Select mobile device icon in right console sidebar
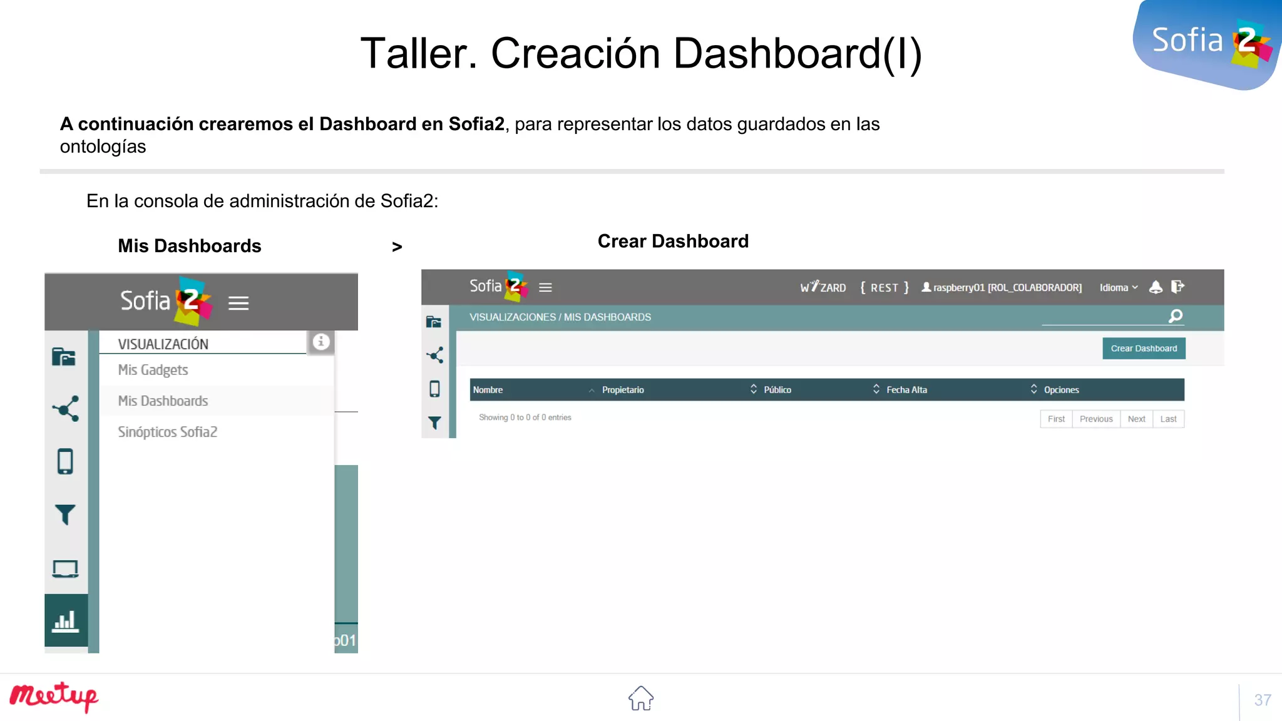This screenshot has height=721, width=1282. (434, 389)
